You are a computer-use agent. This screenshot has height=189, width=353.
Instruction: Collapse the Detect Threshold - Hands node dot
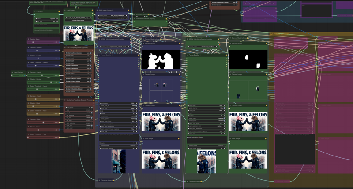(x=28, y=86)
